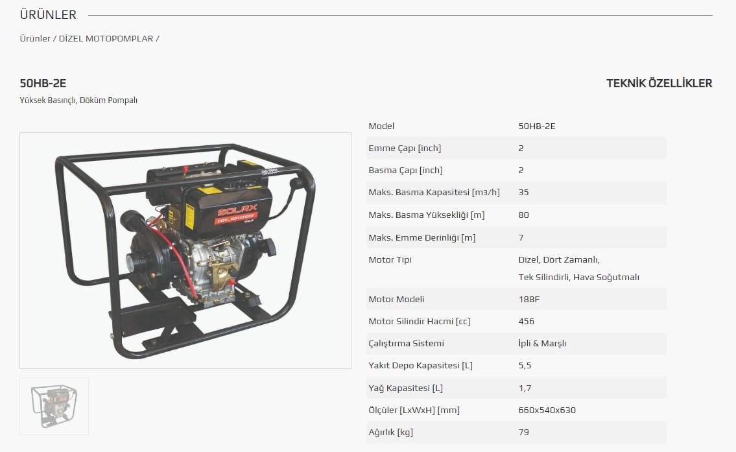Image resolution: width=736 pixels, height=452 pixels.
Task: Click the large Solax pump product image
Action: [185, 250]
